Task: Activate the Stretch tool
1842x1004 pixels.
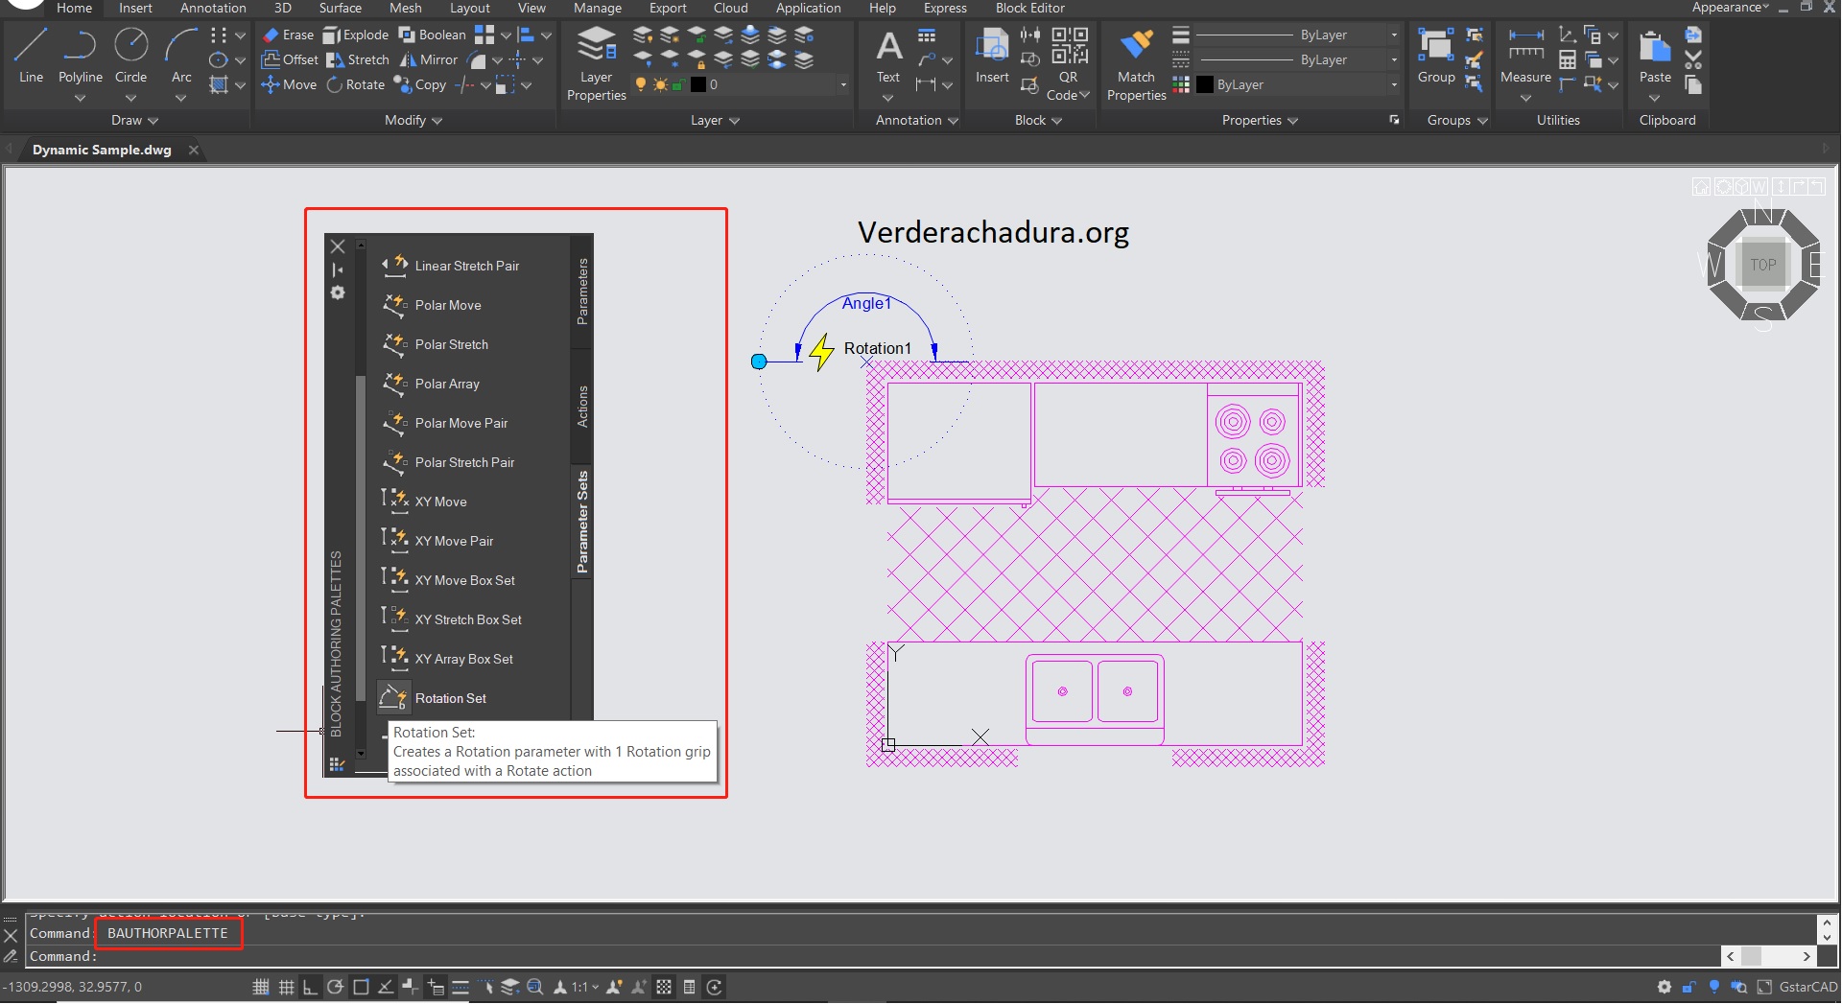Action: pos(358,59)
